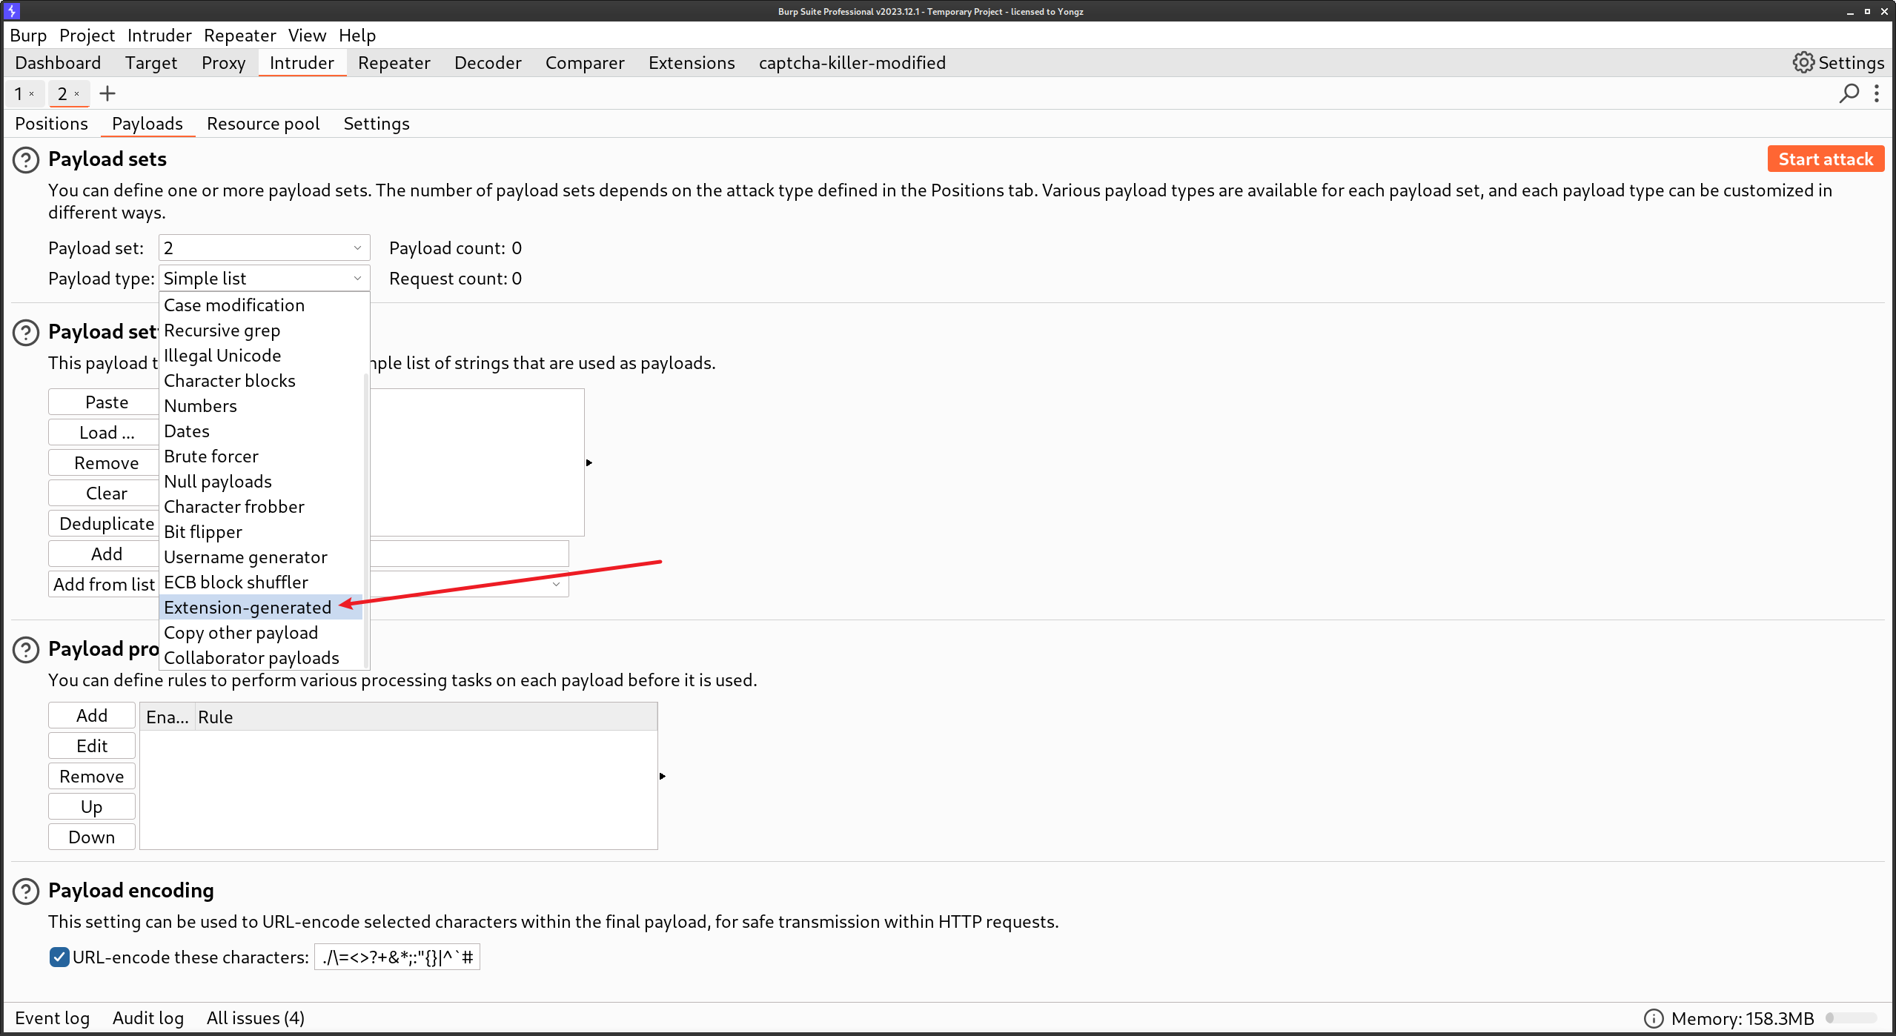Click the Clear payload list button

[x=104, y=494]
